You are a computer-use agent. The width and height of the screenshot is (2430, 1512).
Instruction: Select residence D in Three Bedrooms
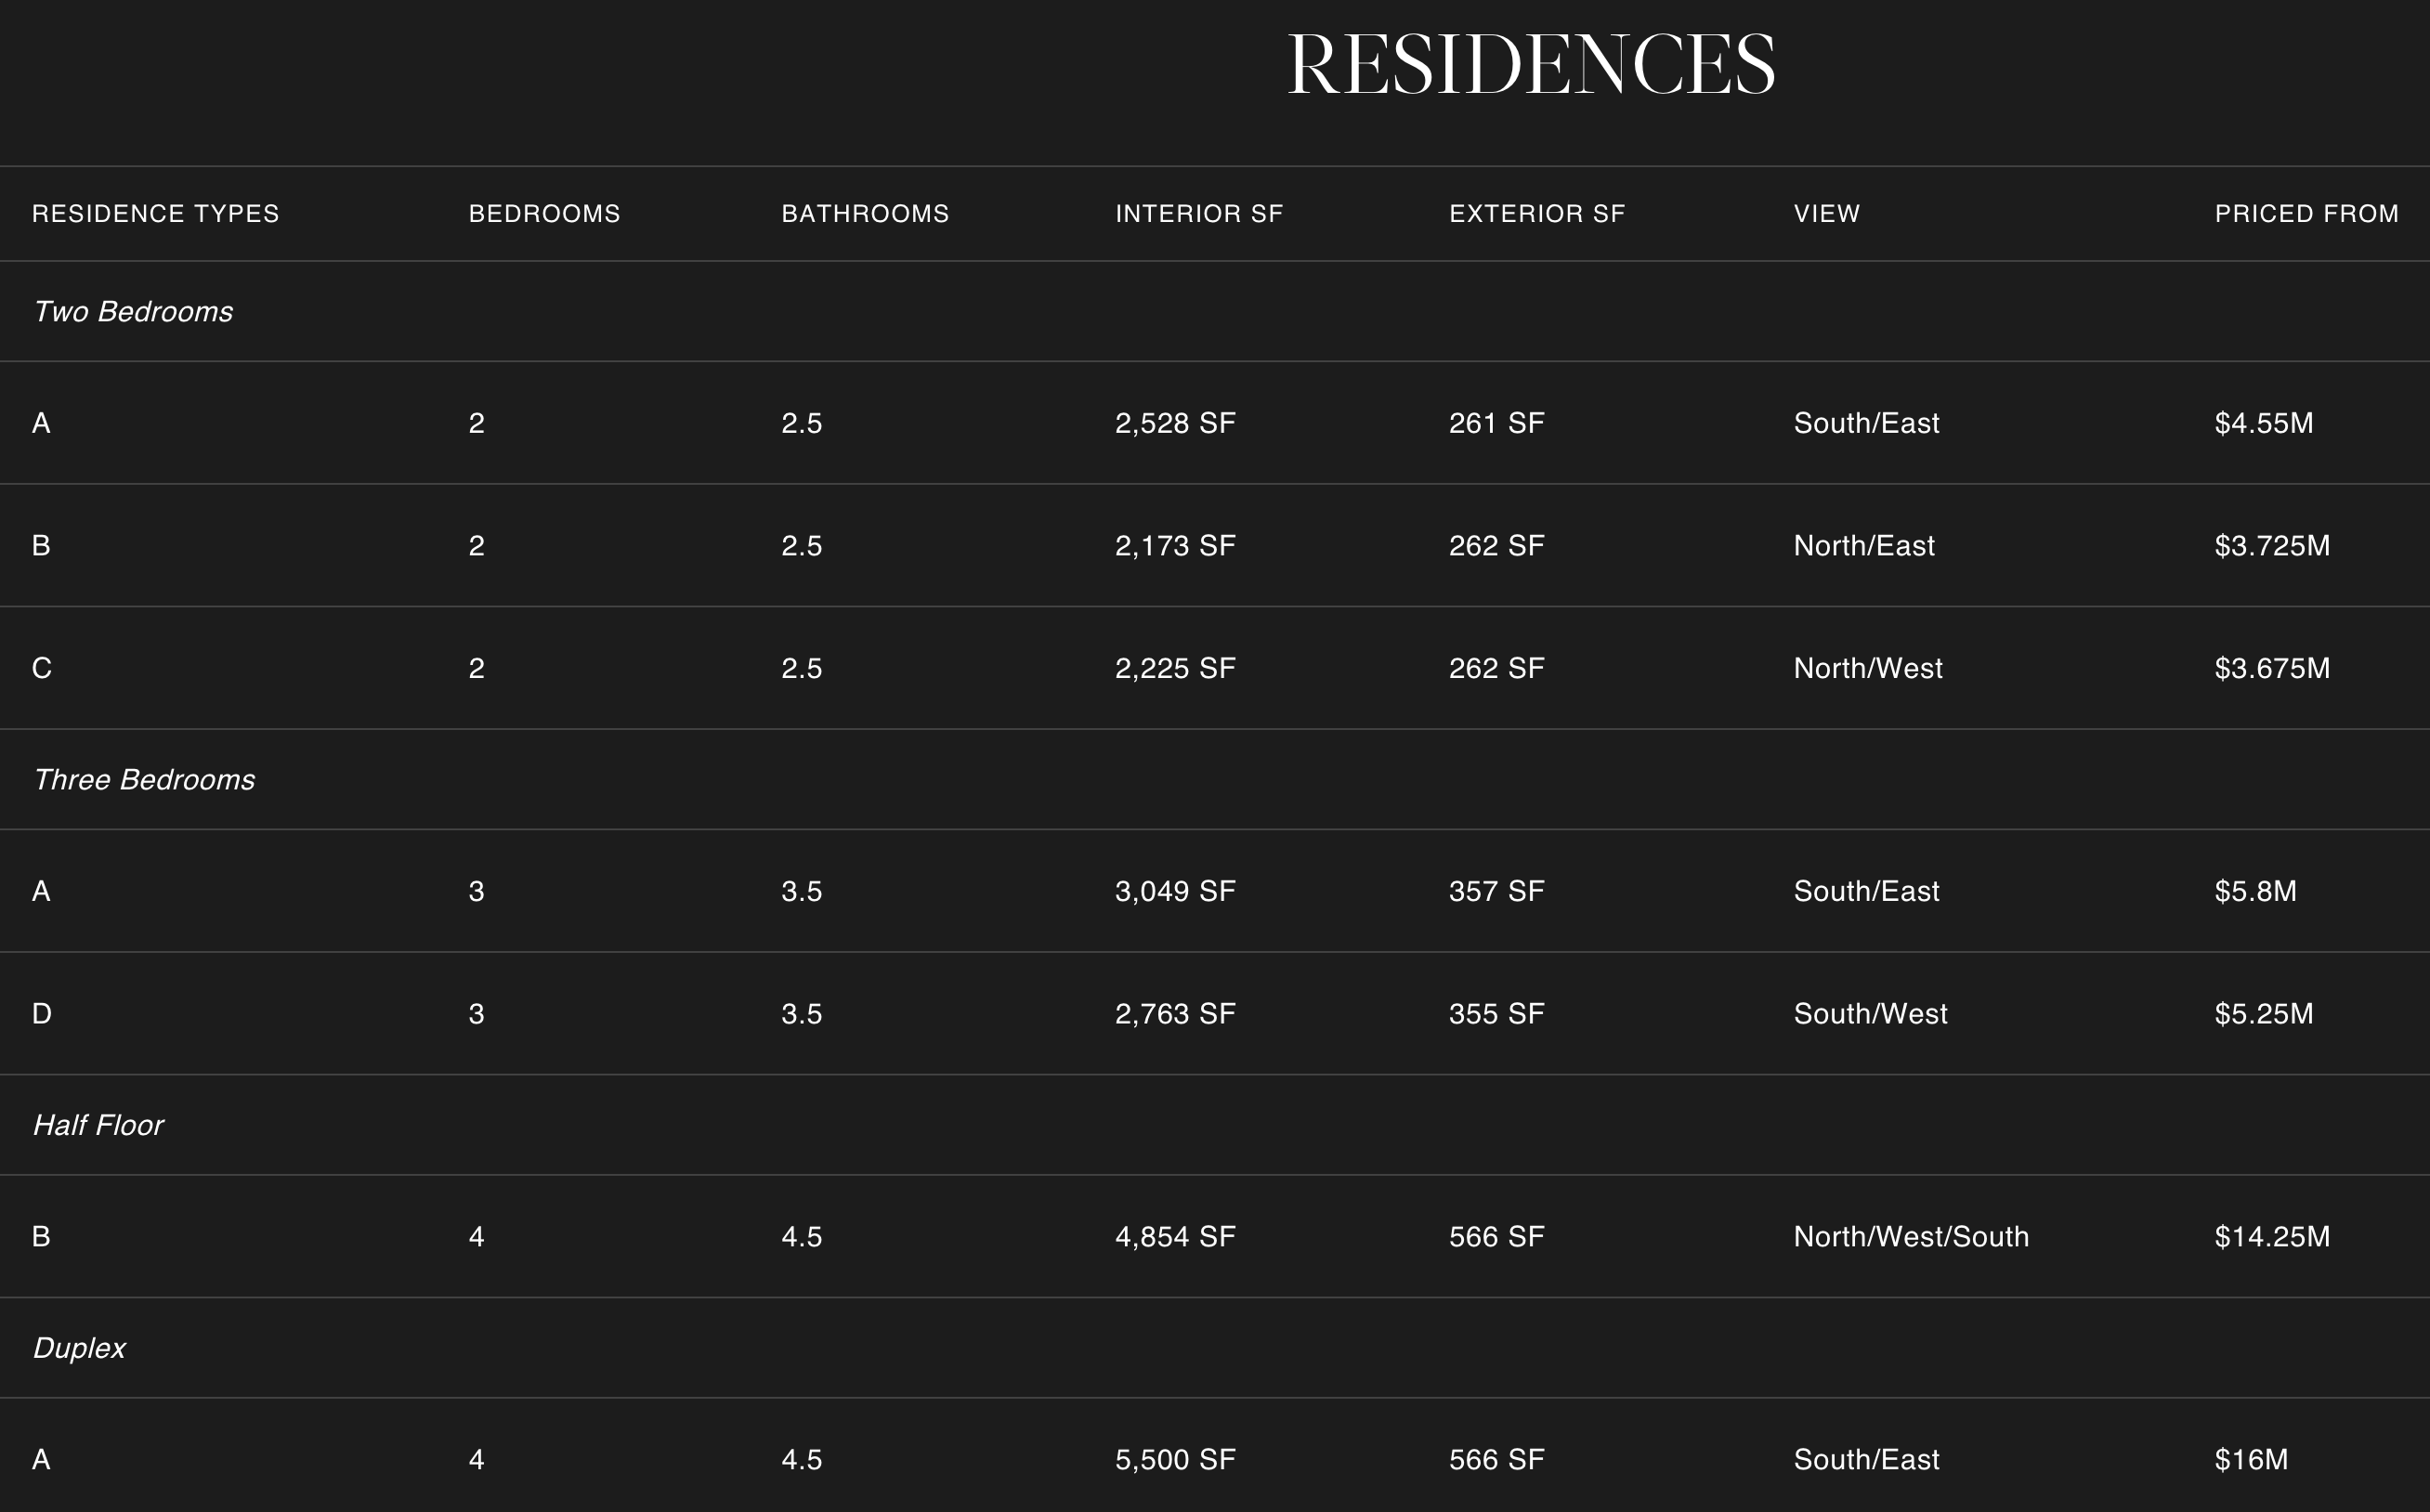tap(42, 1014)
